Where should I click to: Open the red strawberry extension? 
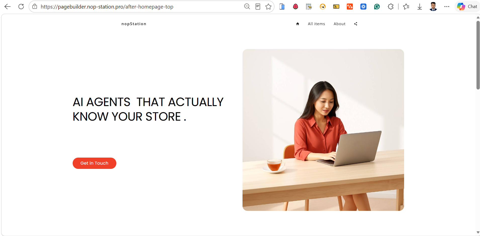296,7
